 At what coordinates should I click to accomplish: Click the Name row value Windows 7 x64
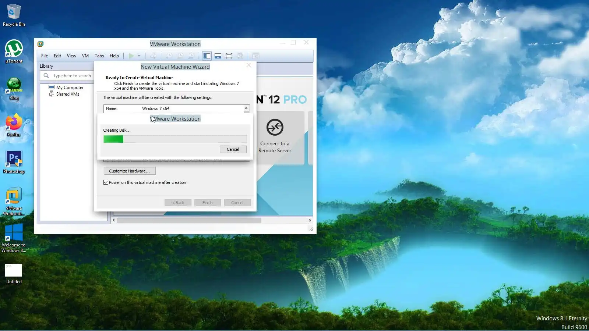point(156,108)
